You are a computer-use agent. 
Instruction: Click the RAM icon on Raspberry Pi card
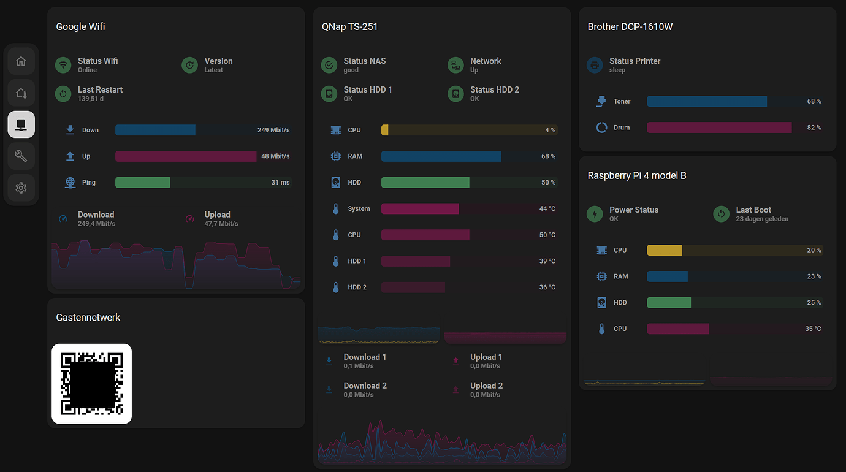601,276
